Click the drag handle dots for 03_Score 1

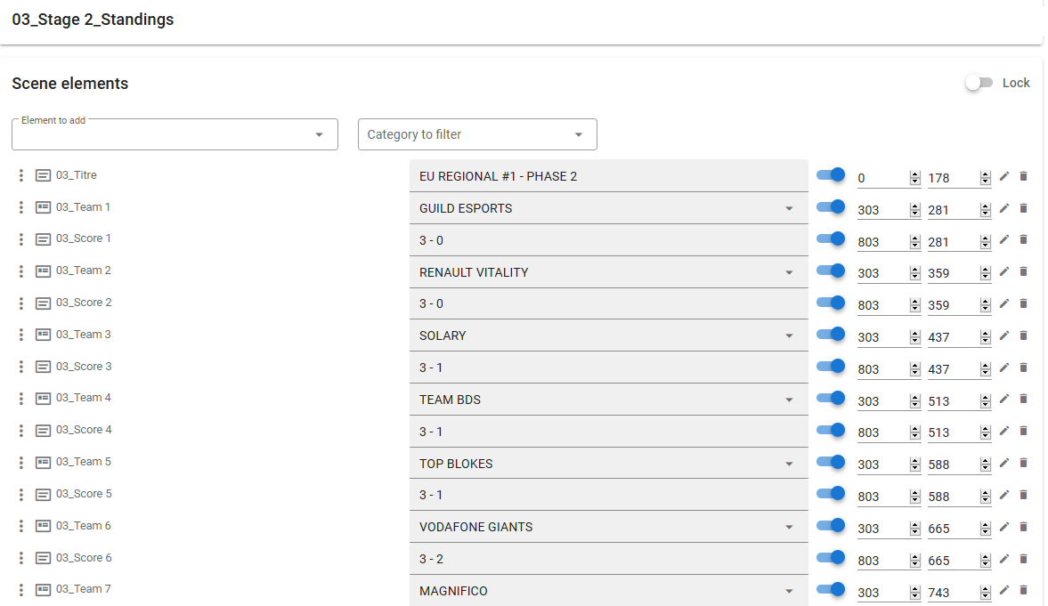21,239
